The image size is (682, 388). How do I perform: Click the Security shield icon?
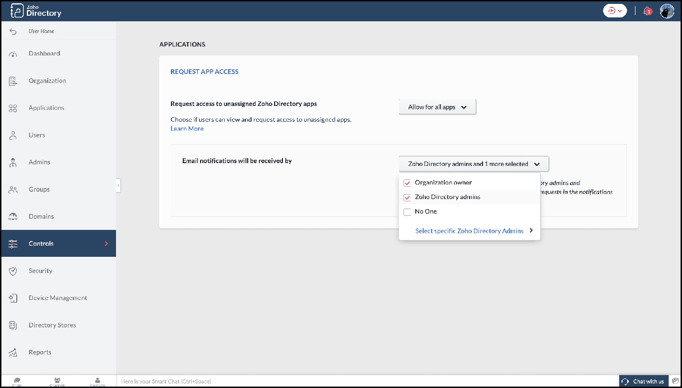coord(13,271)
